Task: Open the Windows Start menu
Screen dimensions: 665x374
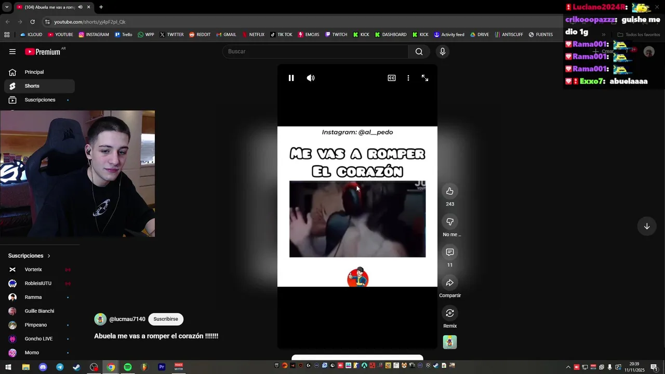Action: click(x=8, y=367)
